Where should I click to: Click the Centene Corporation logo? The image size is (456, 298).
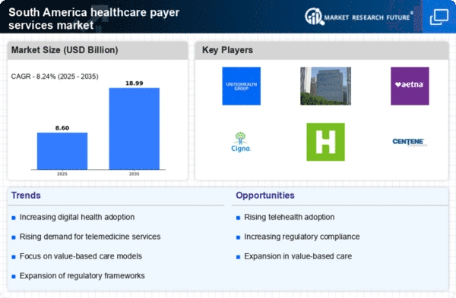(410, 143)
